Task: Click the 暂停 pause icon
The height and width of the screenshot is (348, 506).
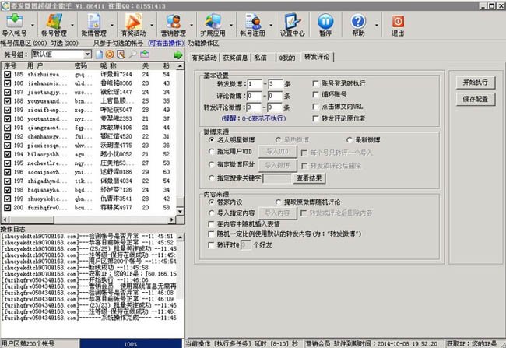Action: pos(325,25)
